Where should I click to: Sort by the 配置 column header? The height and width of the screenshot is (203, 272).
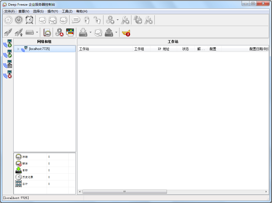point(215,49)
